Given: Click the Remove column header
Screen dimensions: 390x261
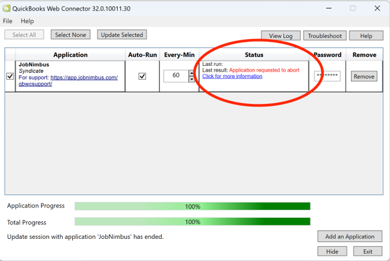Looking at the screenshot, I should pyautogui.click(x=364, y=55).
